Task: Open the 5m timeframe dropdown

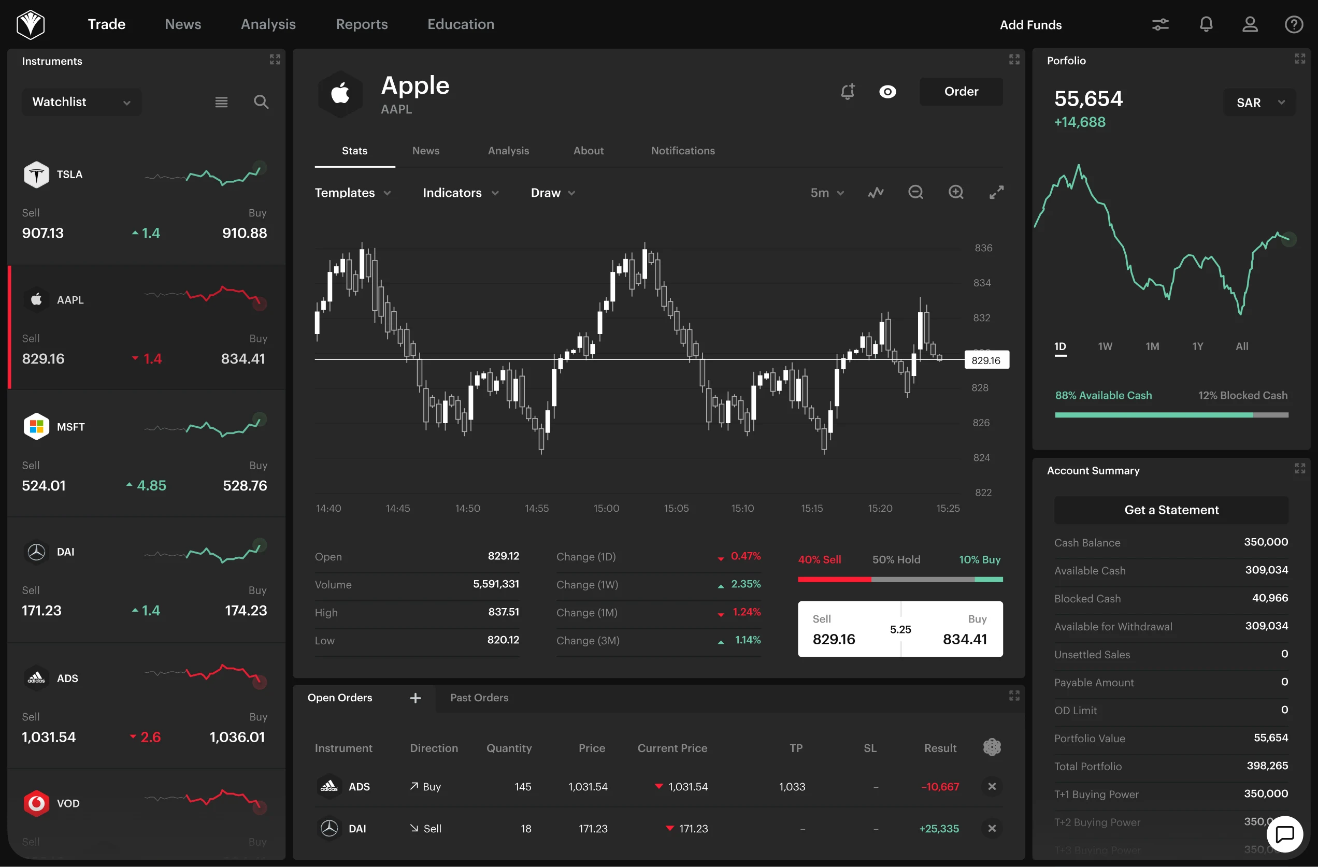Action: click(826, 193)
